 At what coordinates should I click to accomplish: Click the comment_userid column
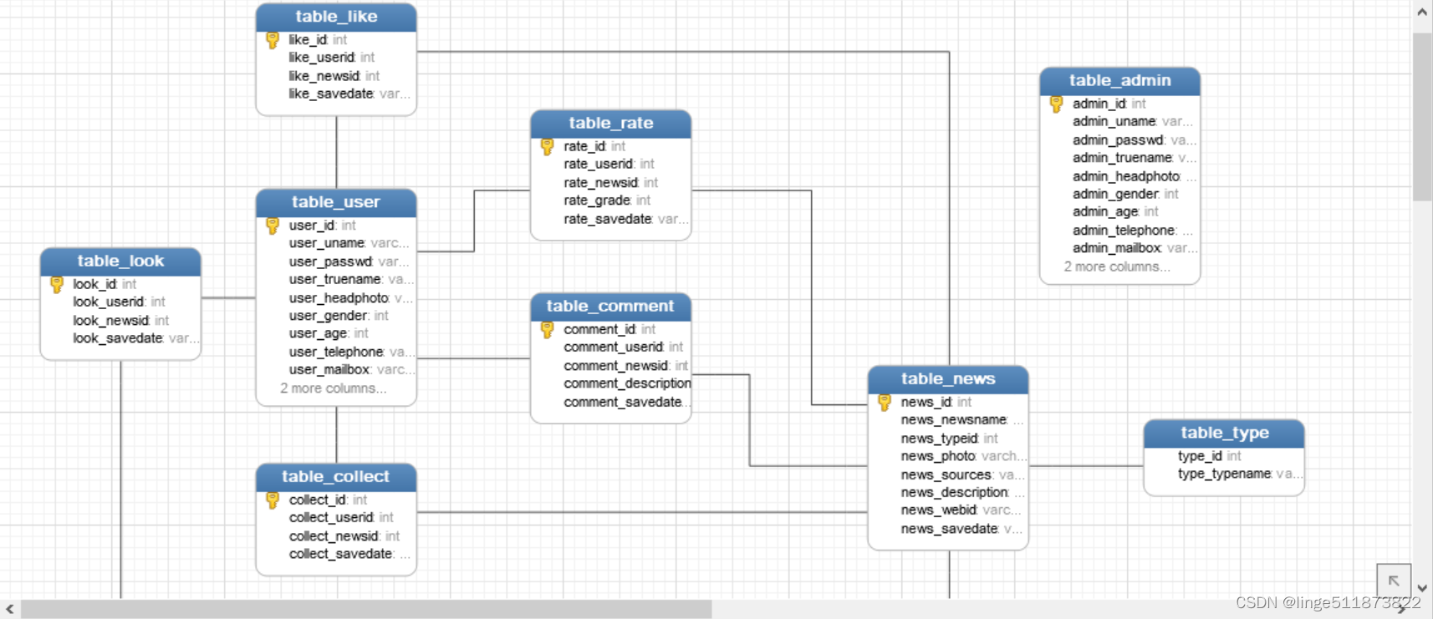click(x=623, y=348)
